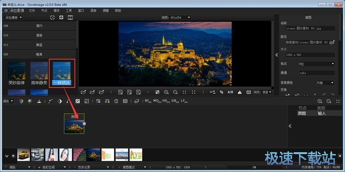Expand the 格式 8位 format dropdown
The width and height of the screenshot is (345, 172).
tap(316, 64)
